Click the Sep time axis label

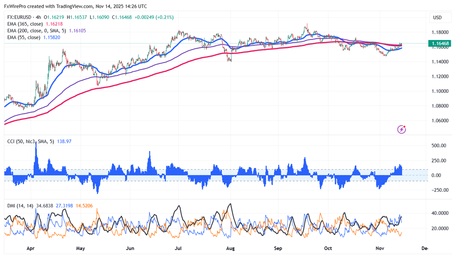278,248
